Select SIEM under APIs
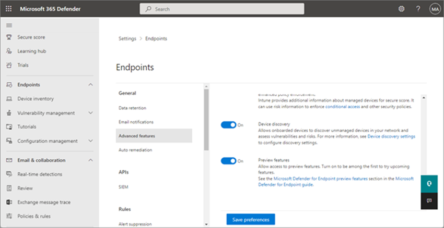This screenshot has width=444, height=228. [x=123, y=186]
